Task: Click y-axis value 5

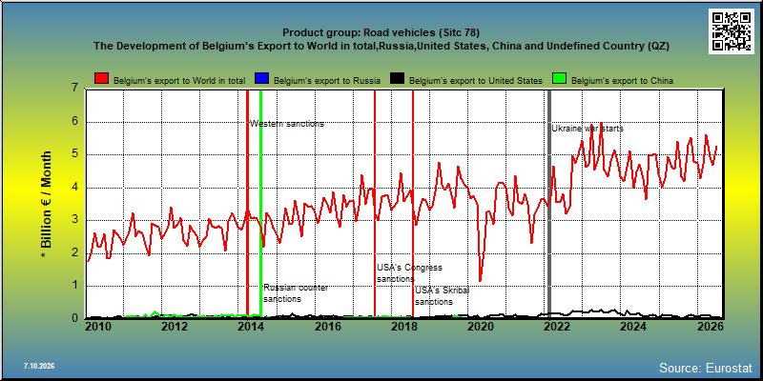Action: [x=75, y=154]
